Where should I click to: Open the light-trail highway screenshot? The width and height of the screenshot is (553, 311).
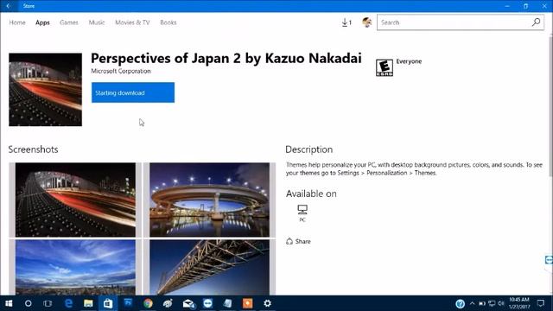(75, 200)
